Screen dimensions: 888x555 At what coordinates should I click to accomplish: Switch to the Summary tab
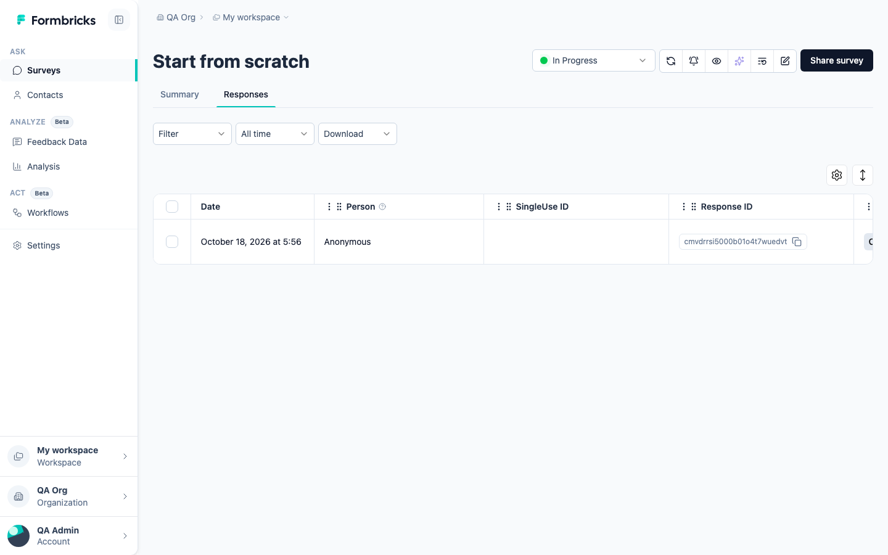pos(179,94)
